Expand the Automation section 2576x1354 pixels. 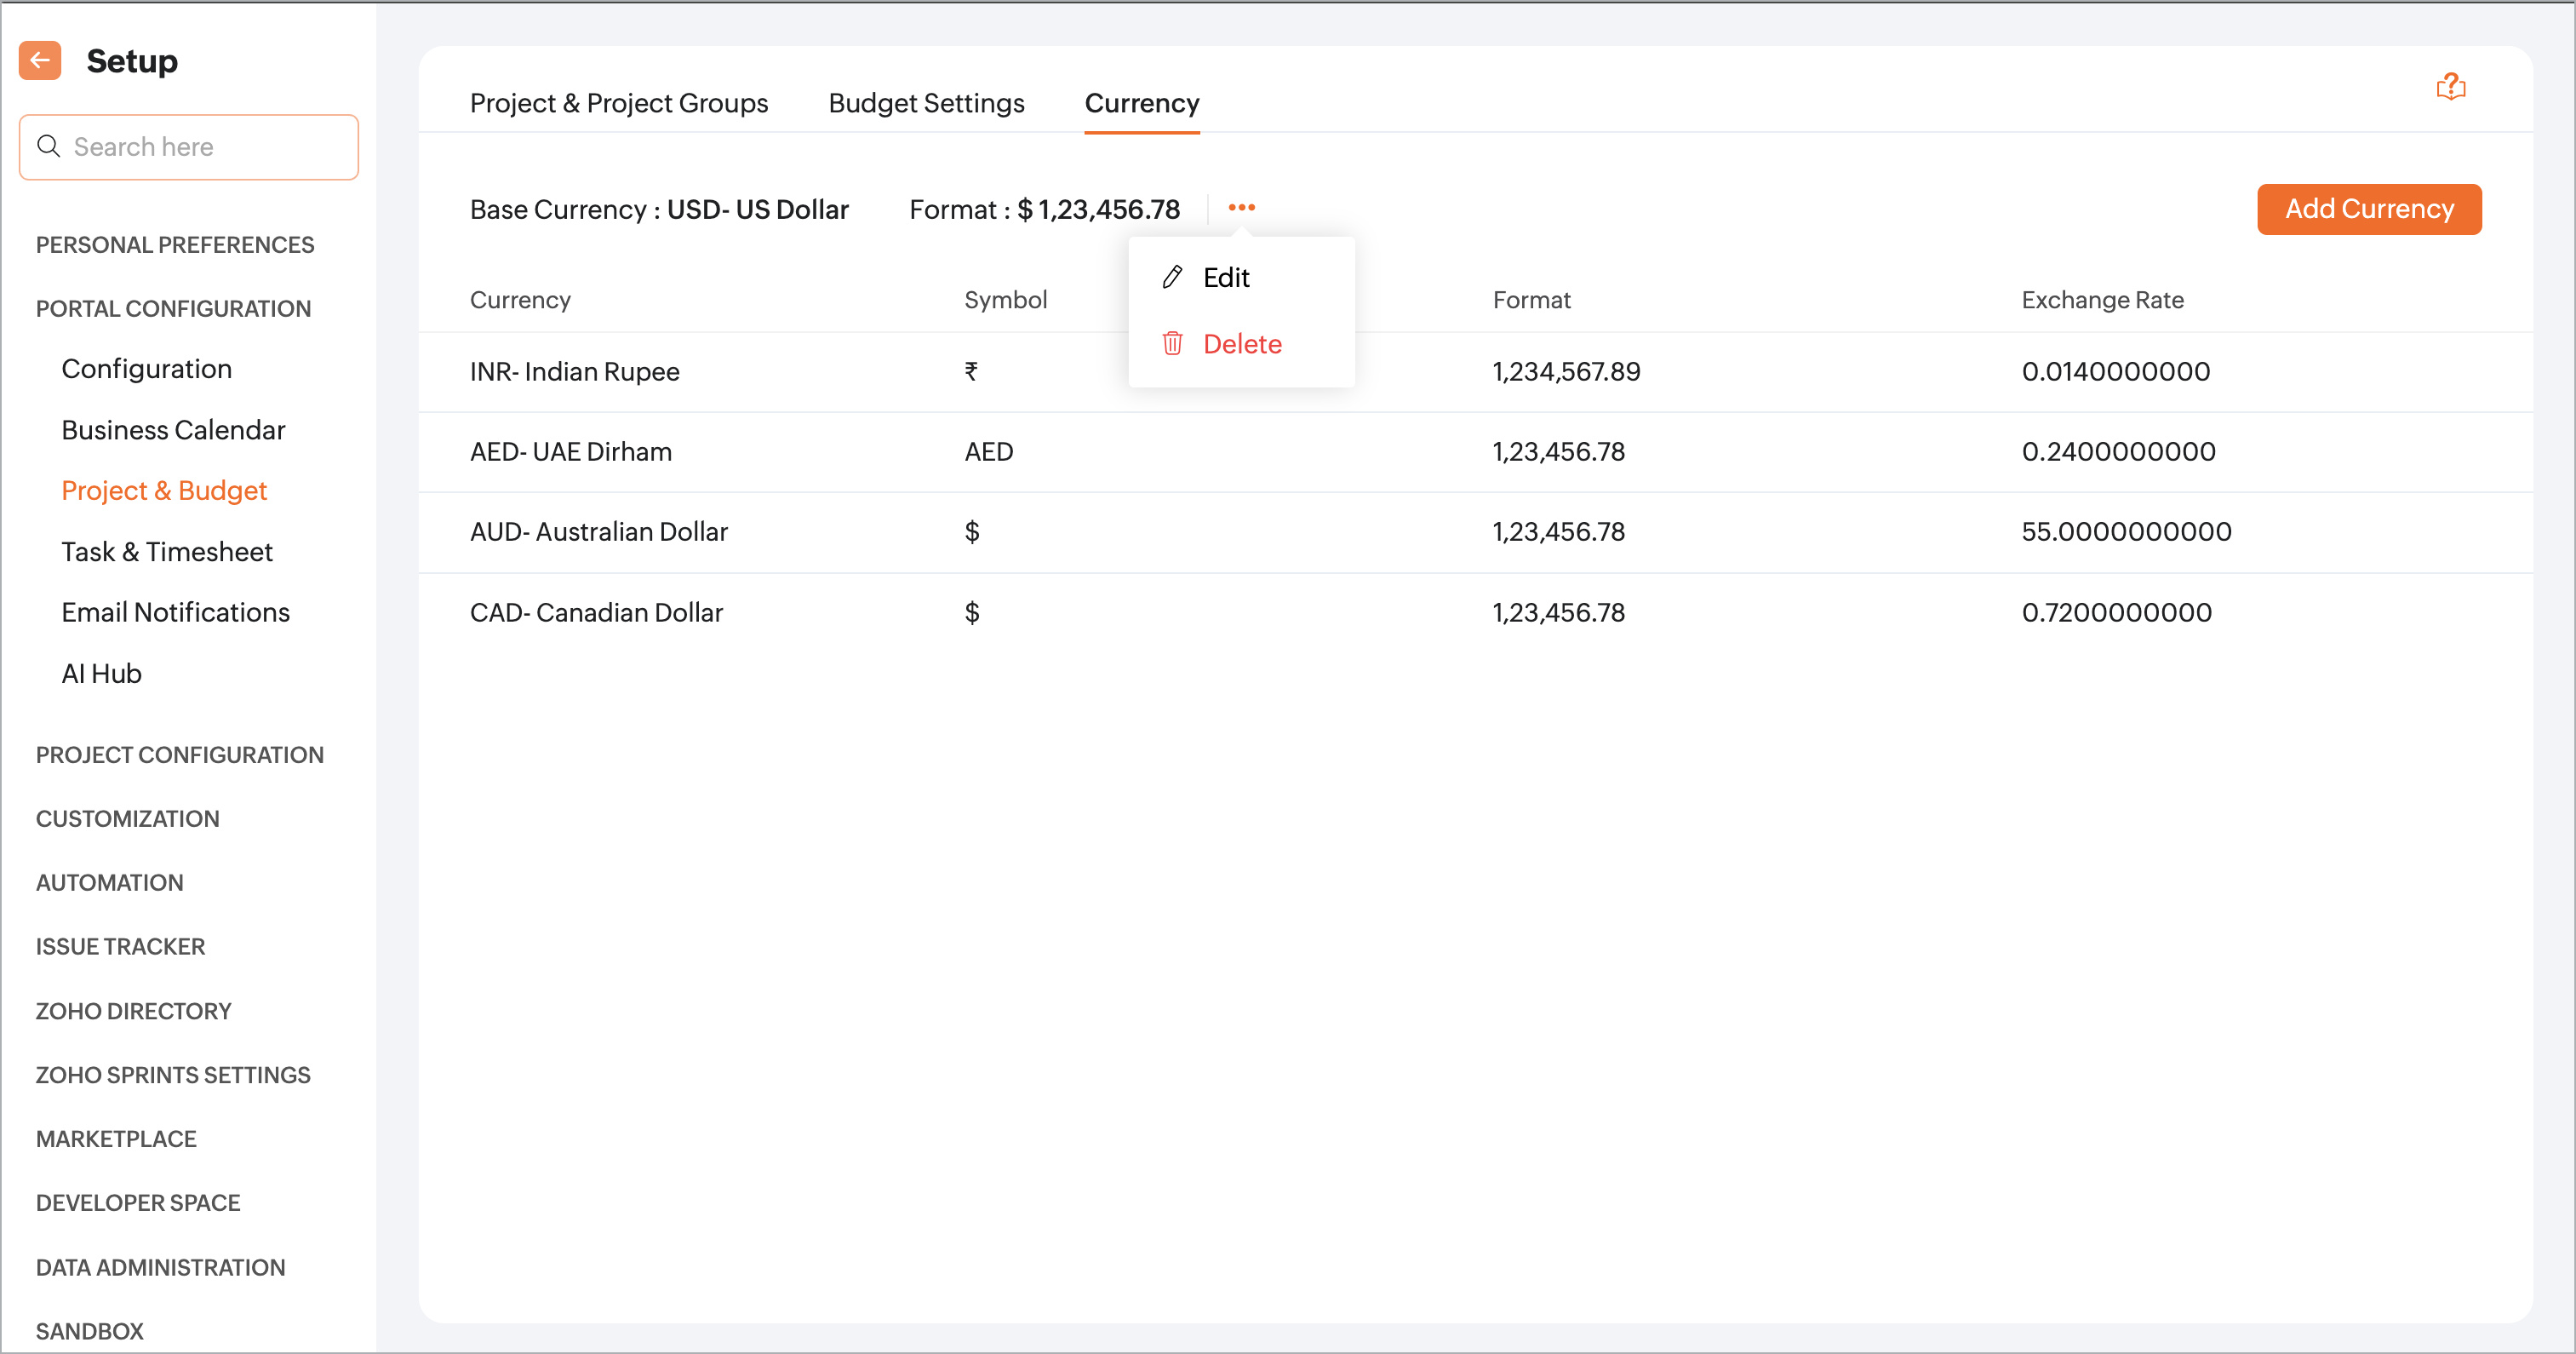click(110, 883)
